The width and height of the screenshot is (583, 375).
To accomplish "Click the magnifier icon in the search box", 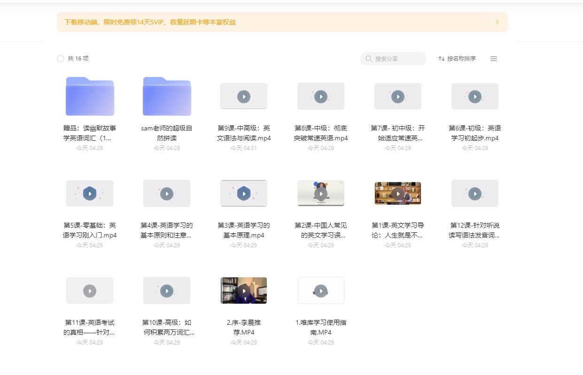I will (x=368, y=59).
